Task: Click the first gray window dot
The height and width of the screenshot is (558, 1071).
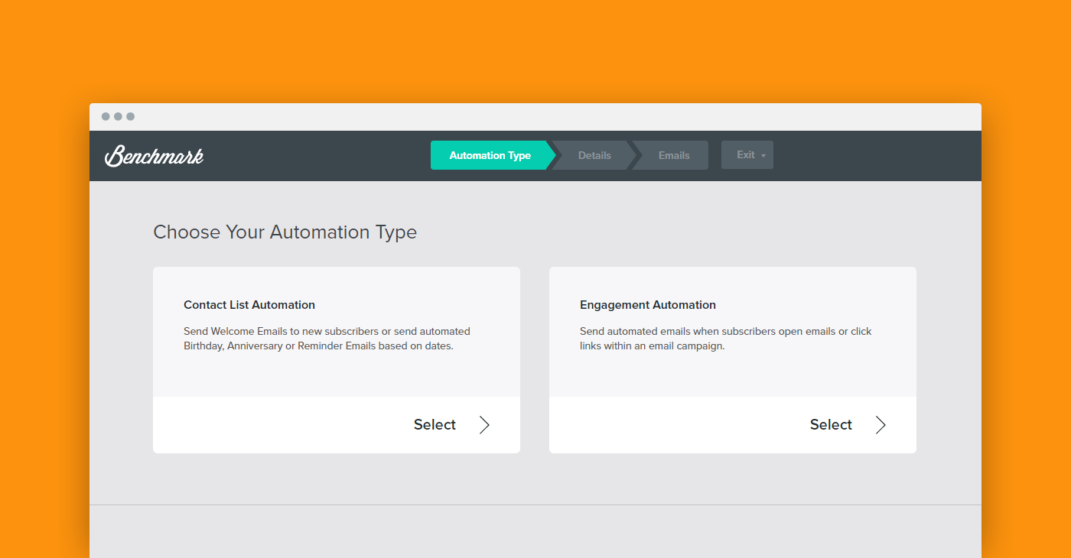Action: tap(106, 116)
